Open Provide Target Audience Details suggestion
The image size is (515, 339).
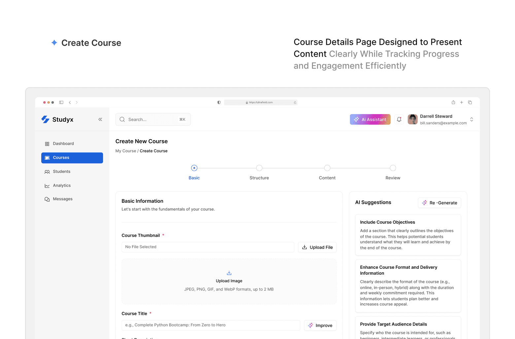tap(408, 328)
